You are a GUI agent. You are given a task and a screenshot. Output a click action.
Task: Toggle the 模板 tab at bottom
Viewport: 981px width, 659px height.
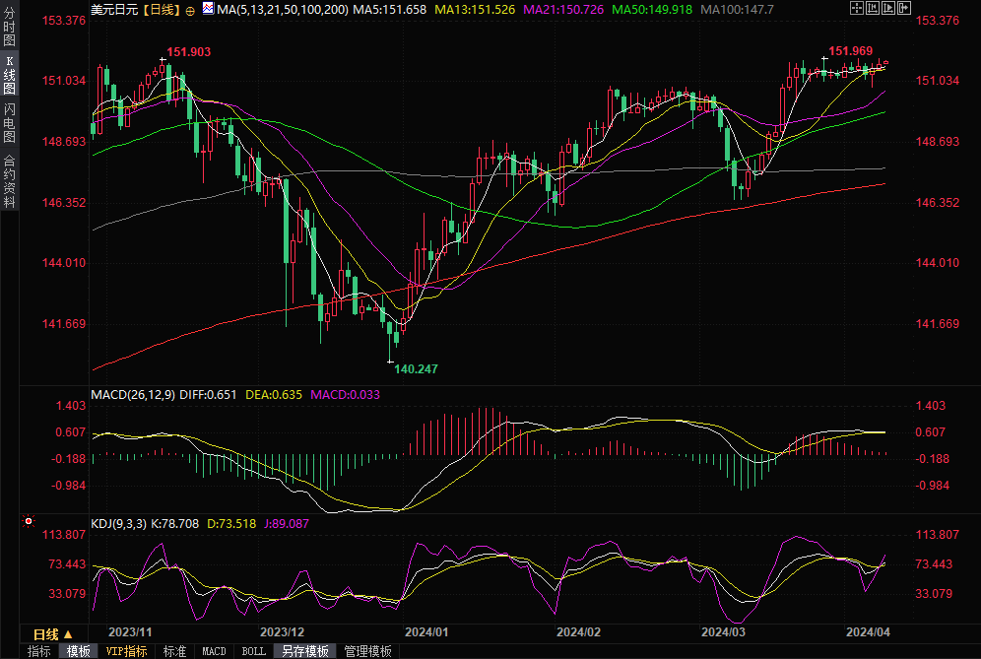coord(78,651)
